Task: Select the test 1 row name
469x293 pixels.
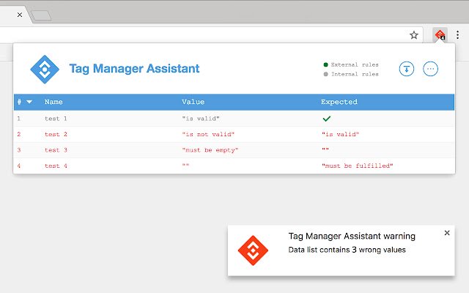Action: click(56, 119)
